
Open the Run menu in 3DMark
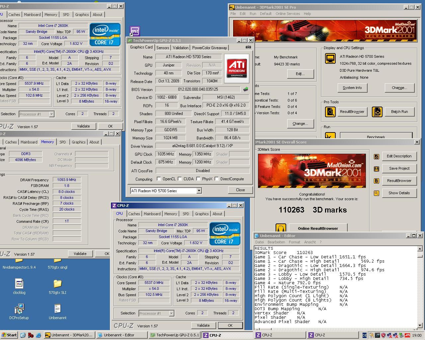click(x=253, y=14)
